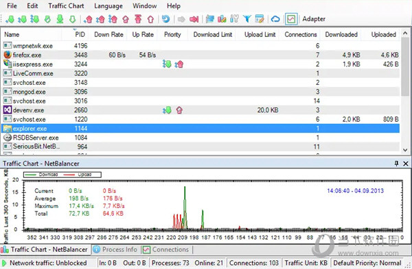Open the File menu
Image resolution: width=412 pixels, height=269 pixels.
point(12,5)
